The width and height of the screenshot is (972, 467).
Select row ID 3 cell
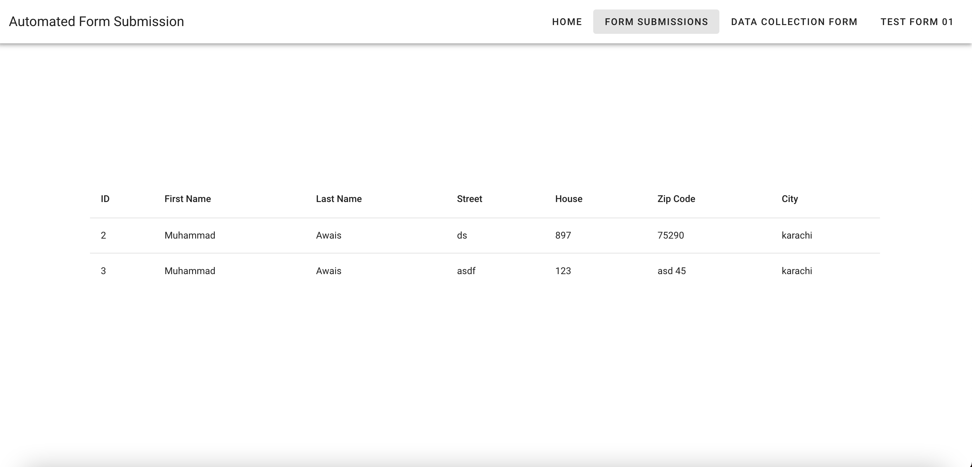(x=103, y=271)
